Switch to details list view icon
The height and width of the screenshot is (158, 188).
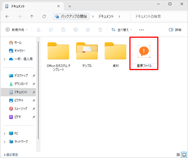[178, 155]
